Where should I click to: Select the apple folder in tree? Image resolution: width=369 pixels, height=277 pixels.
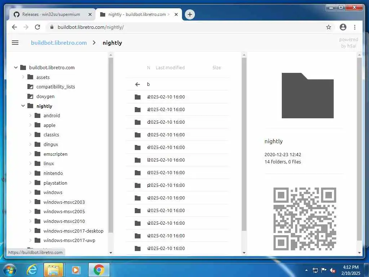pyautogui.click(x=45, y=125)
